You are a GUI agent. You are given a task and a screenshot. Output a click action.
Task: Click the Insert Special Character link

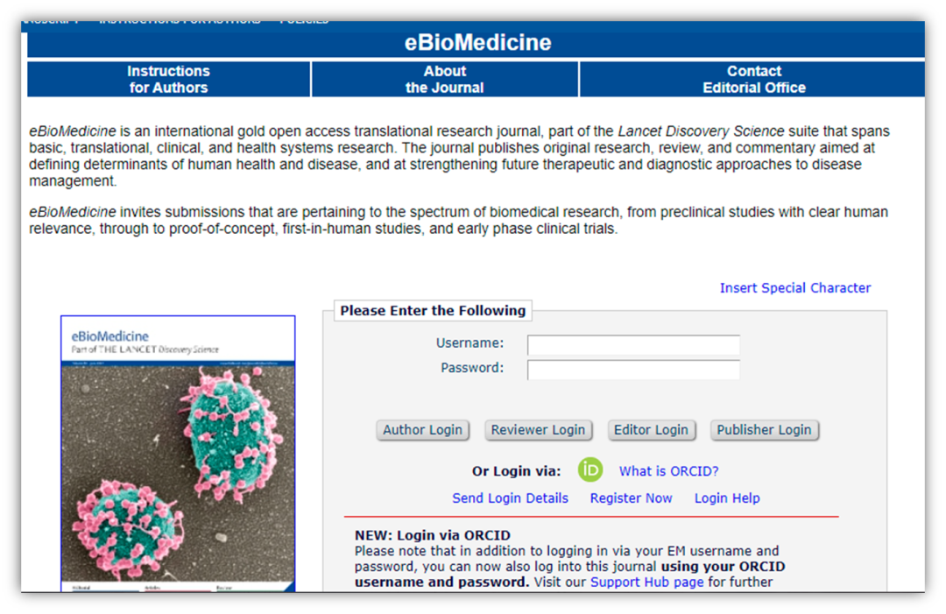795,288
